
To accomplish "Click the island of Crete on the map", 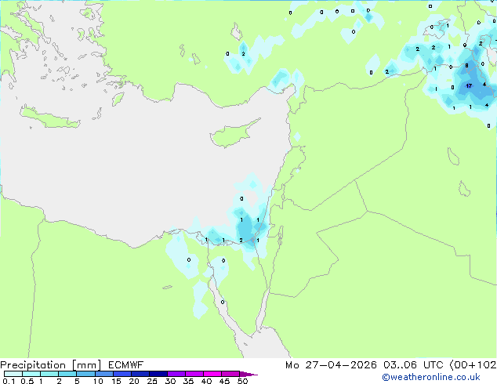I will point(49,118).
